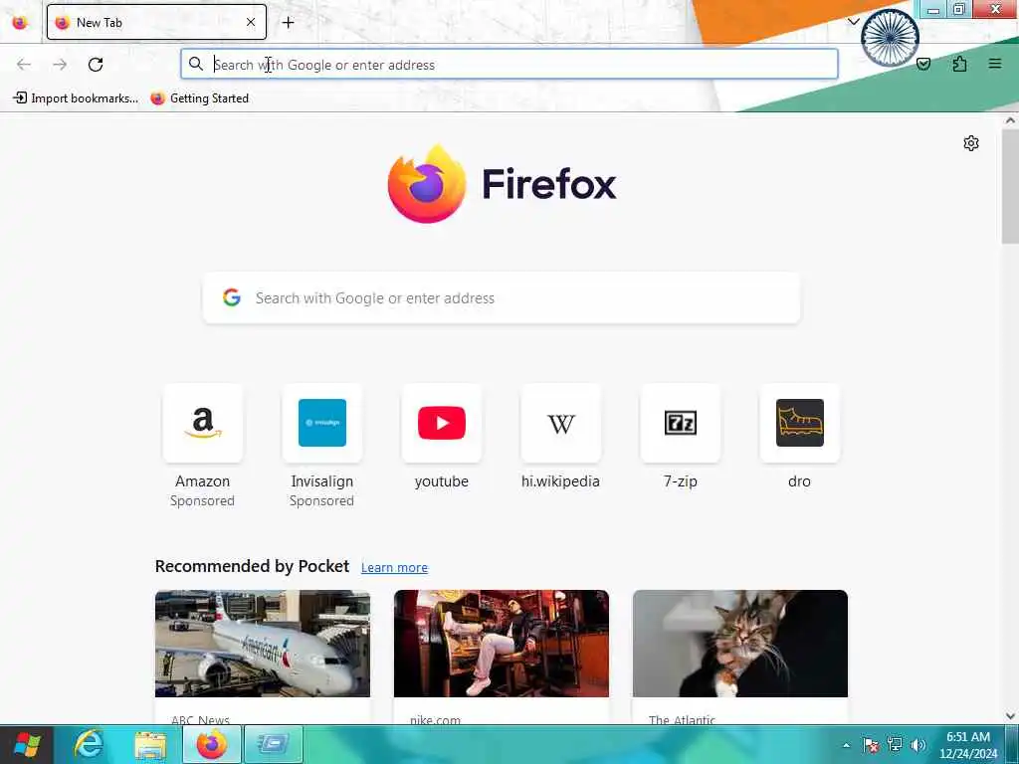Focus the center Google search box
1019x764 pixels.
(502, 297)
